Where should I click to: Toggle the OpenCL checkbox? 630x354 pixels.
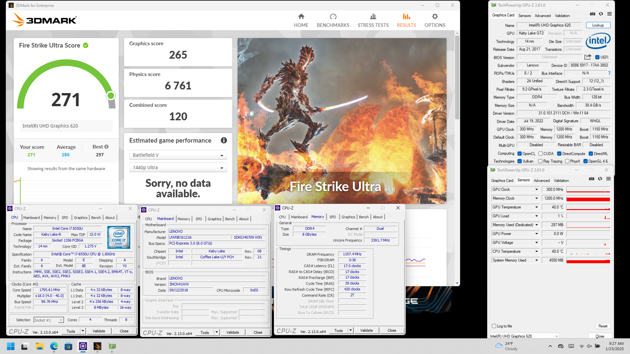click(x=519, y=153)
